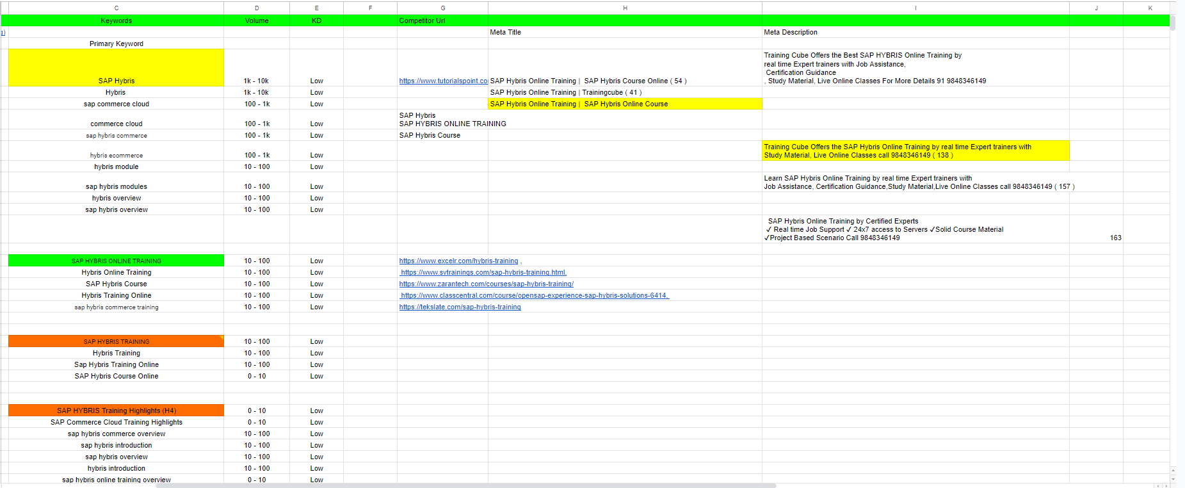Select column C header
The width and height of the screenshot is (1185, 488).
tap(116, 8)
